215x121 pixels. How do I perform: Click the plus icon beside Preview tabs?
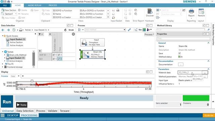click(23, 76)
